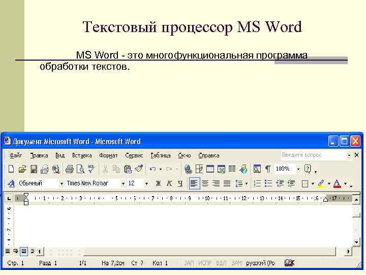Align text right
Viewport: 366px width, 275px height.
216,183
